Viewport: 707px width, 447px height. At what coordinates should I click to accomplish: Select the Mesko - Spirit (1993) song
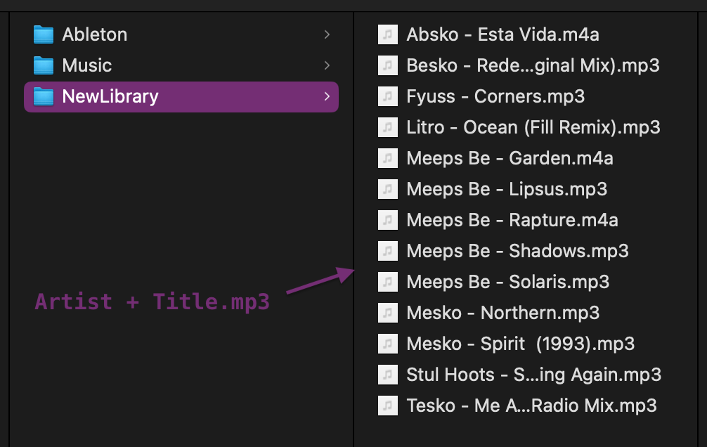click(520, 344)
